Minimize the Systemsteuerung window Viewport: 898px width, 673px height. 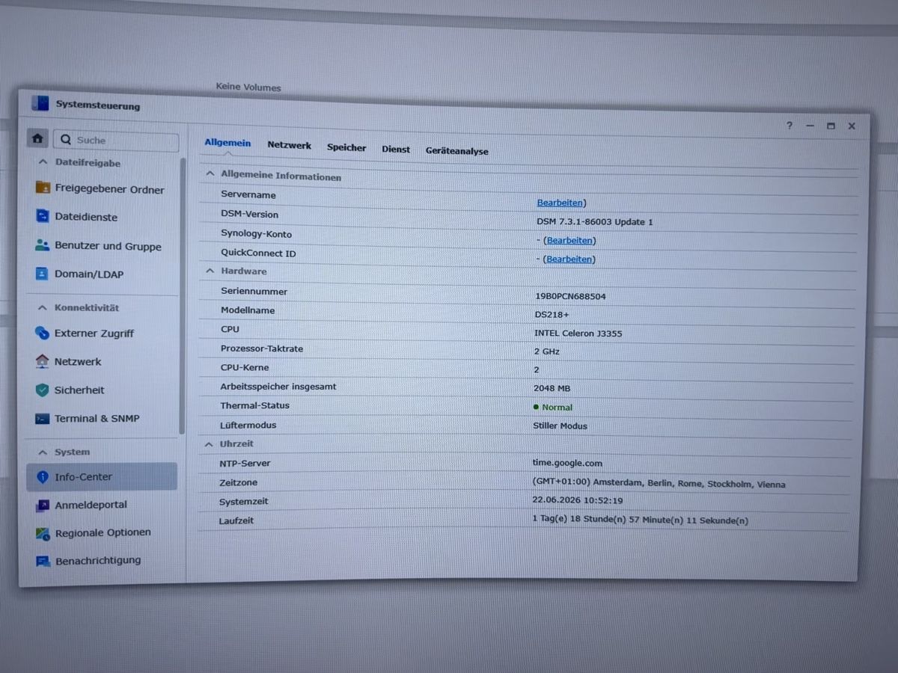810,126
